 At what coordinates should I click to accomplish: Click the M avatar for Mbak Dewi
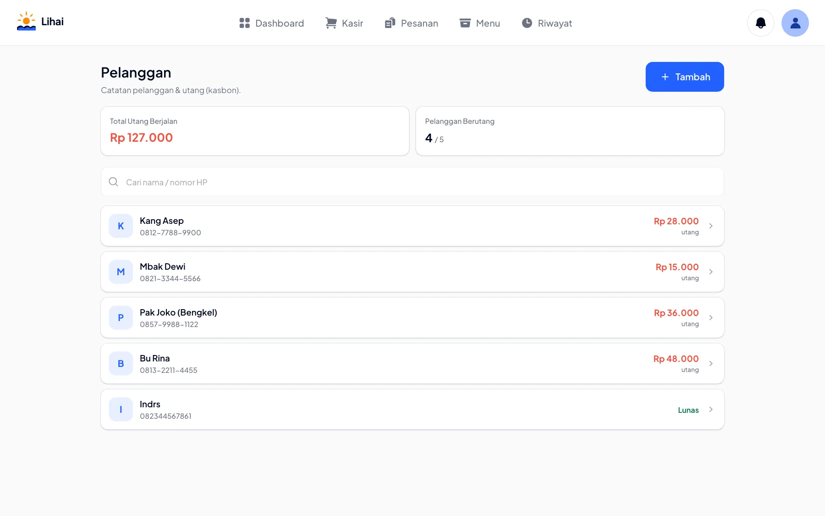(x=121, y=272)
